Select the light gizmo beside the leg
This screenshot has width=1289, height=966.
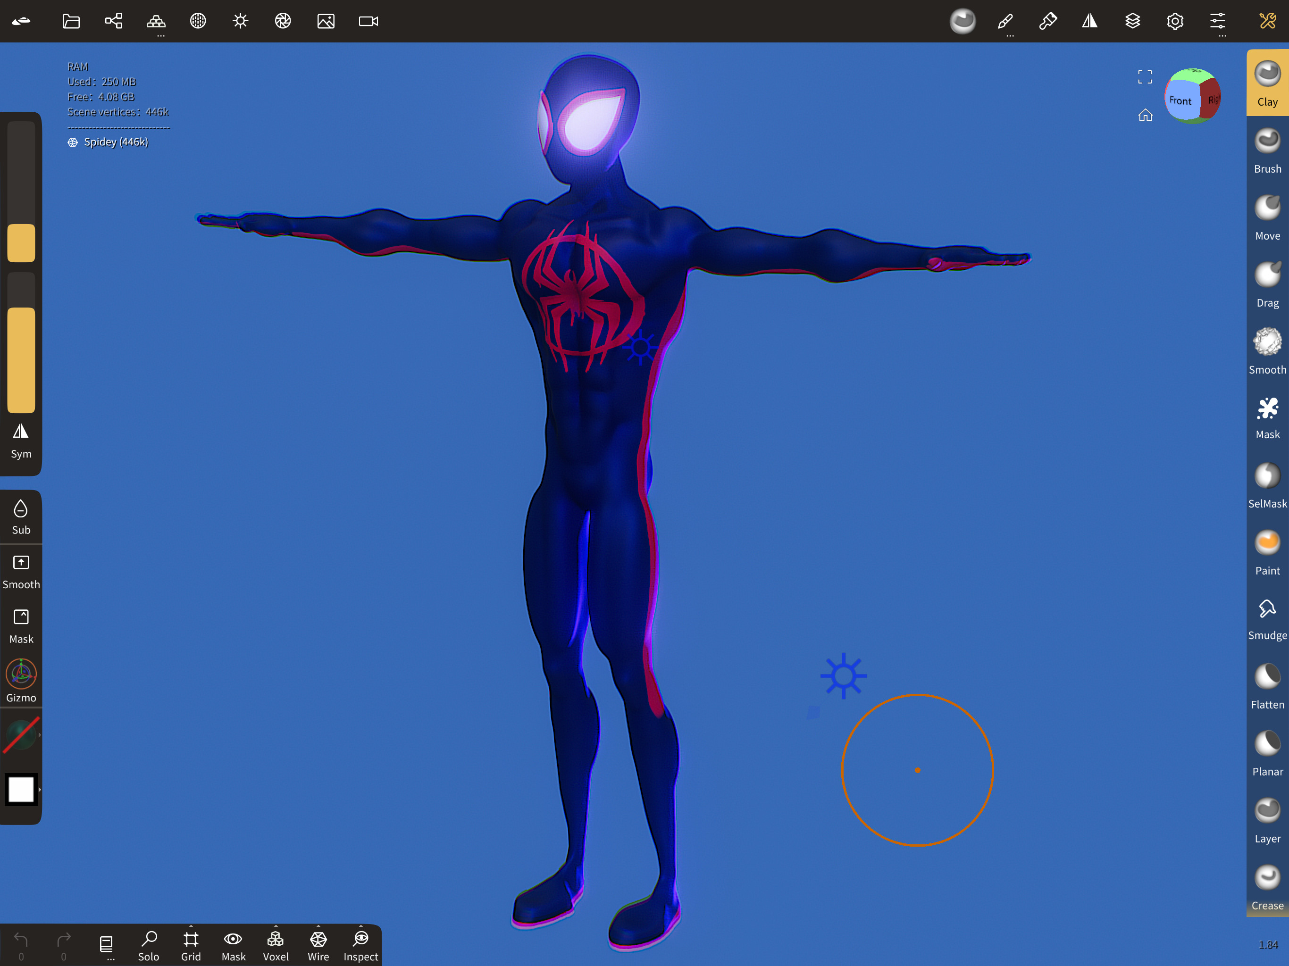pyautogui.click(x=843, y=676)
